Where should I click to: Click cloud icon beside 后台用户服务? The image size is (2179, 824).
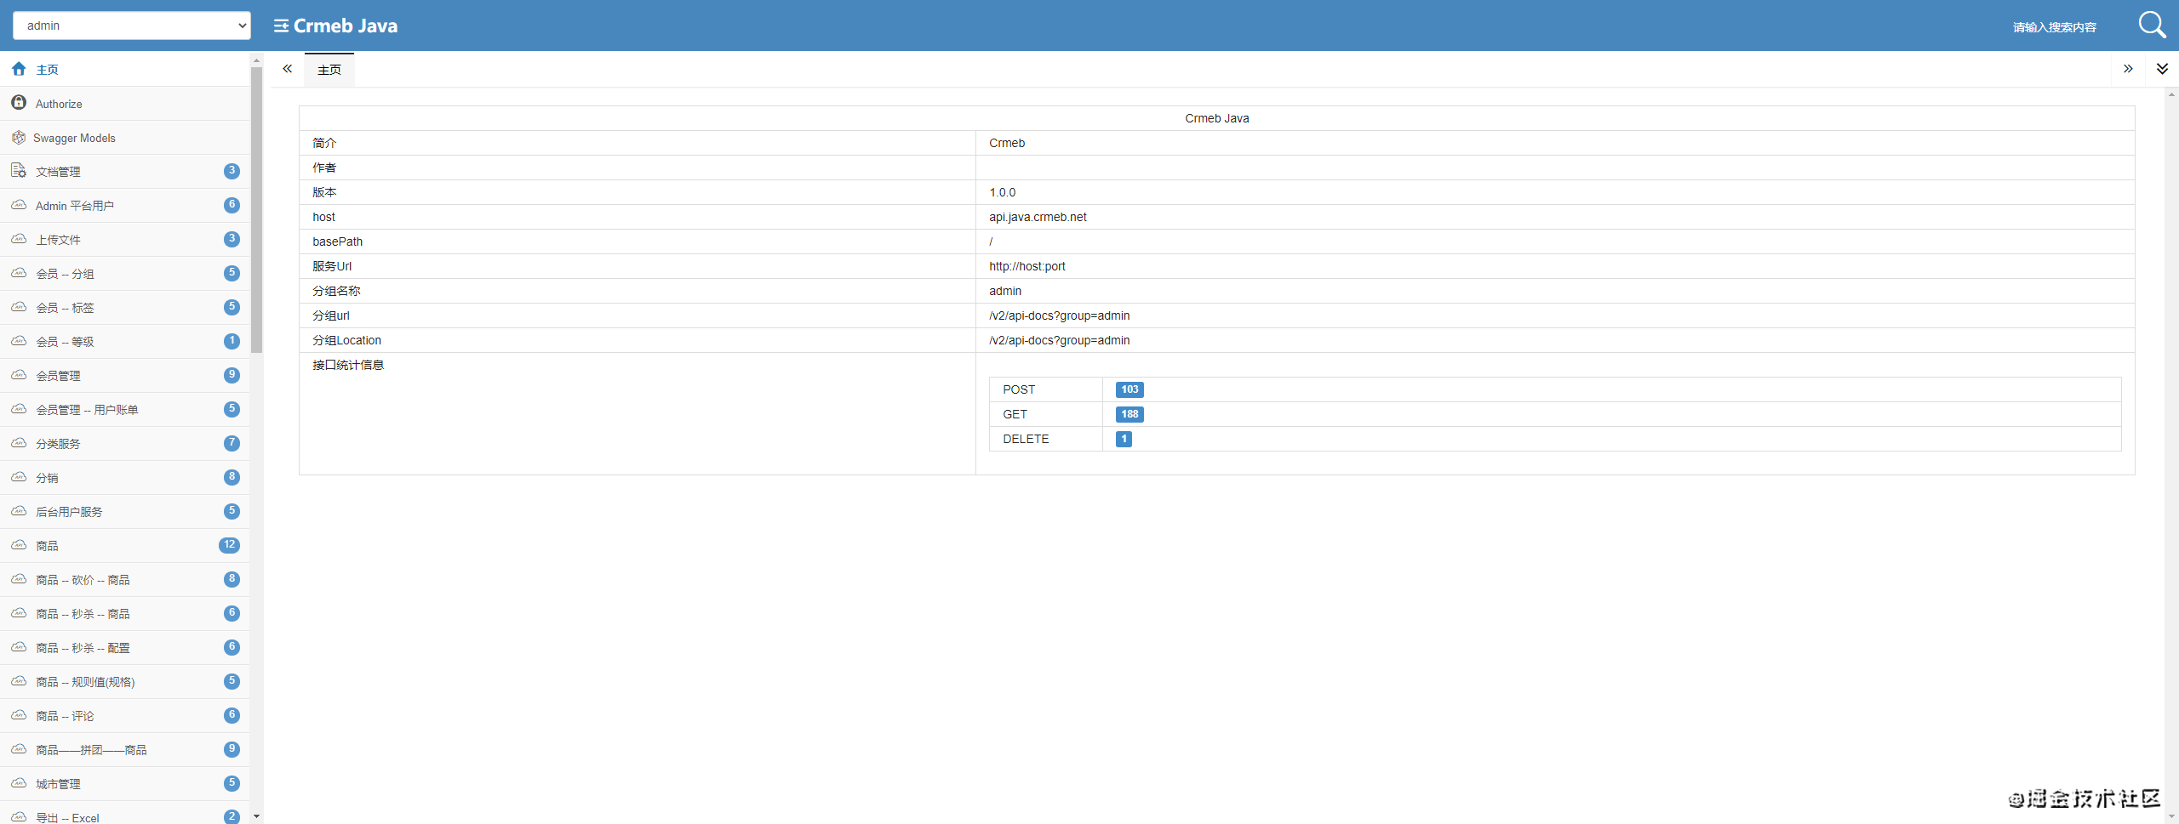pos(19,511)
